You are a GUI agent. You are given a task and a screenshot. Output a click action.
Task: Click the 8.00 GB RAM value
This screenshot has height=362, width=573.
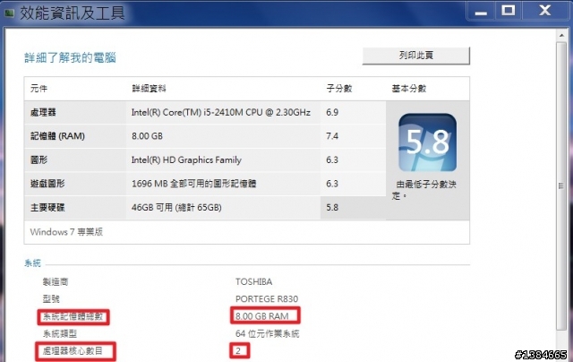(x=262, y=316)
